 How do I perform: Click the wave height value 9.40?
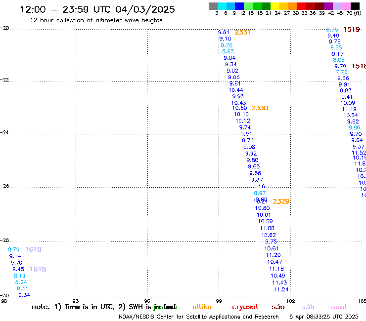pos(333,36)
